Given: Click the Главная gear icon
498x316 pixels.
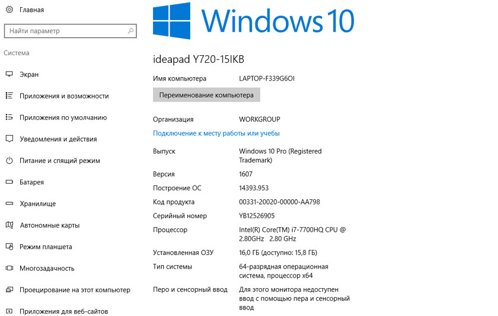Looking at the screenshot, I should (x=9, y=9).
